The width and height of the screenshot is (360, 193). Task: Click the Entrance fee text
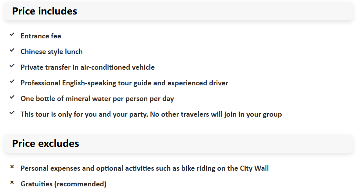41,36
